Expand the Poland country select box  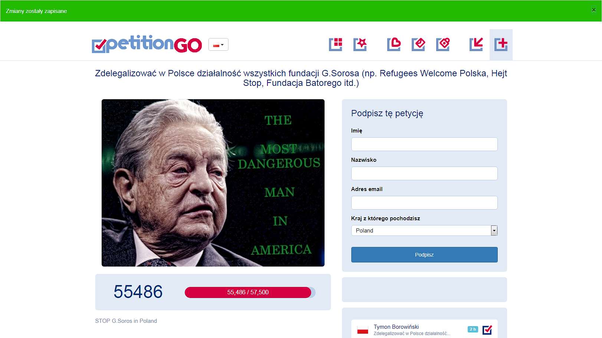pyautogui.click(x=424, y=230)
